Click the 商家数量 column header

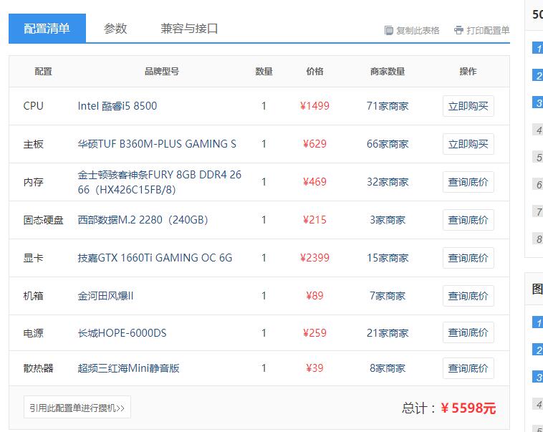[388, 72]
